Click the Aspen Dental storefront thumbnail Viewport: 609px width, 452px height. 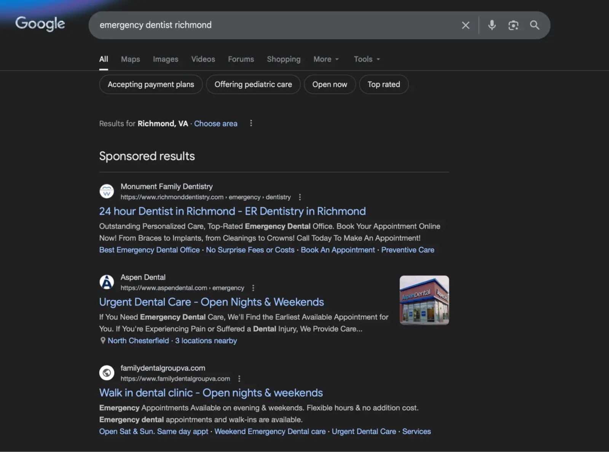coord(424,300)
